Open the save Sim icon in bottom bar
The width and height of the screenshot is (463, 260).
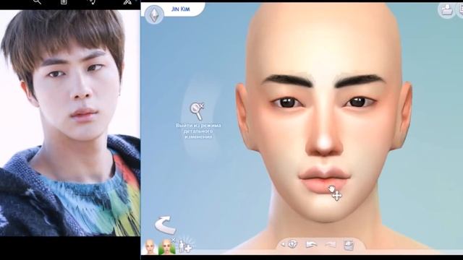349,245
